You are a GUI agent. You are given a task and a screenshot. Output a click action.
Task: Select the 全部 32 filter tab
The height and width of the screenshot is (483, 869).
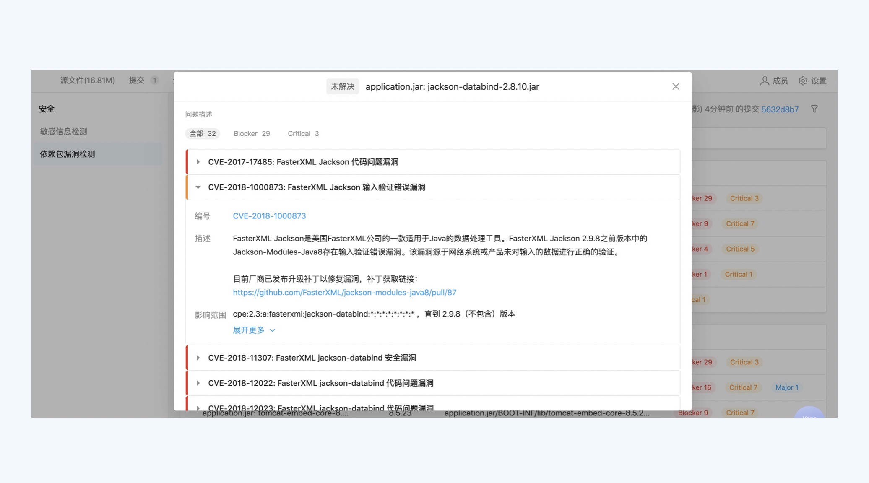point(203,133)
